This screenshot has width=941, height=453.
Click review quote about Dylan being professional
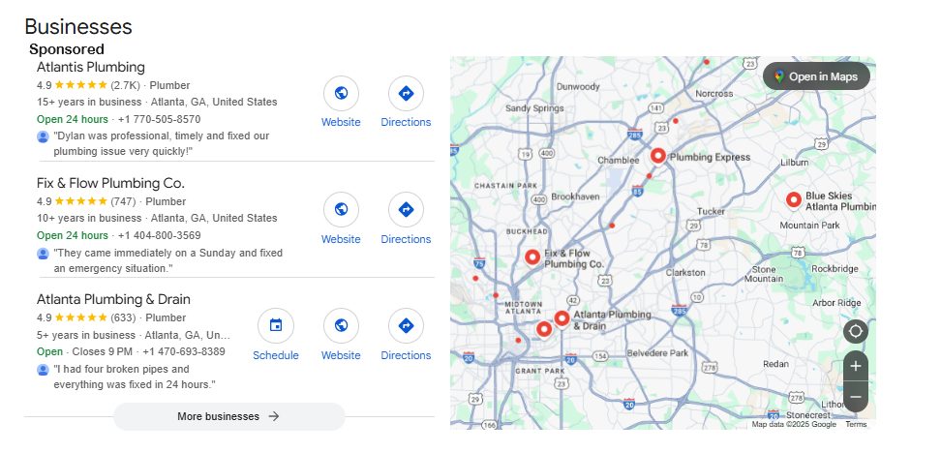click(x=162, y=143)
